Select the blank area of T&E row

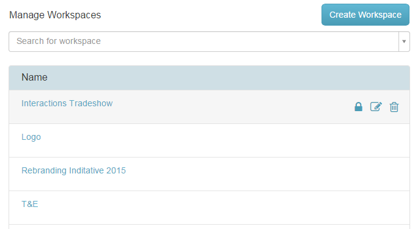[225, 208]
